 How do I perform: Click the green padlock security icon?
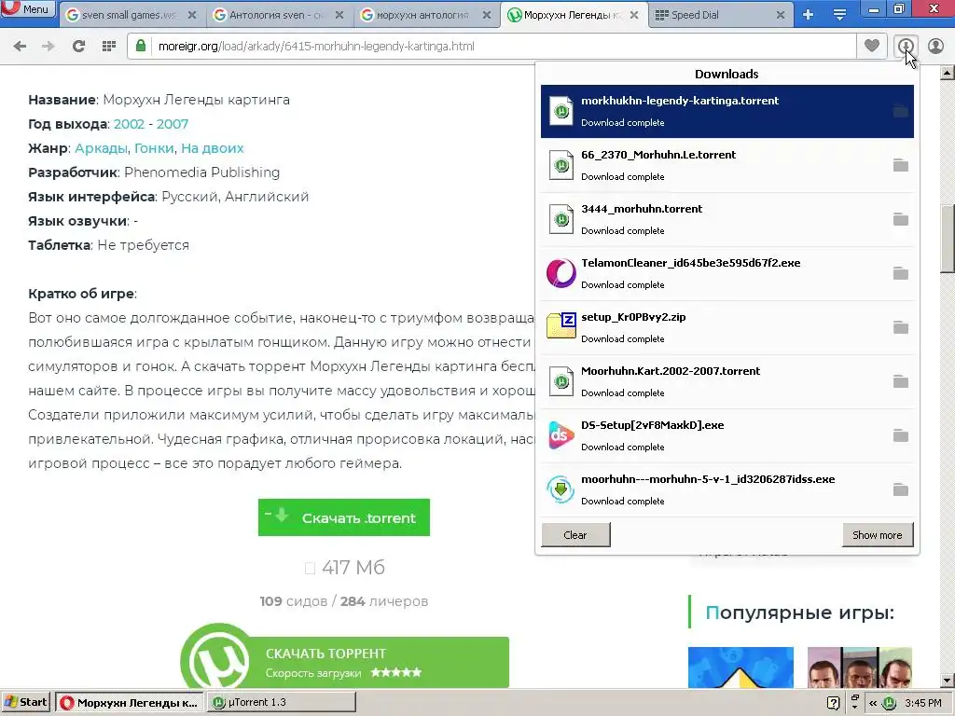(141, 46)
